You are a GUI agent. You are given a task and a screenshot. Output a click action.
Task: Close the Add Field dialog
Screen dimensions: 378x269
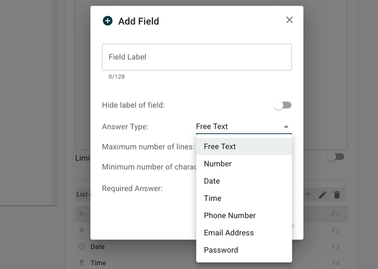click(289, 20)
